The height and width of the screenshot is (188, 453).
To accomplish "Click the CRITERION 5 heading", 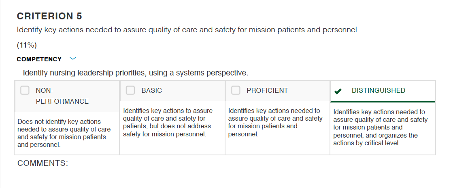I will 49,16.
